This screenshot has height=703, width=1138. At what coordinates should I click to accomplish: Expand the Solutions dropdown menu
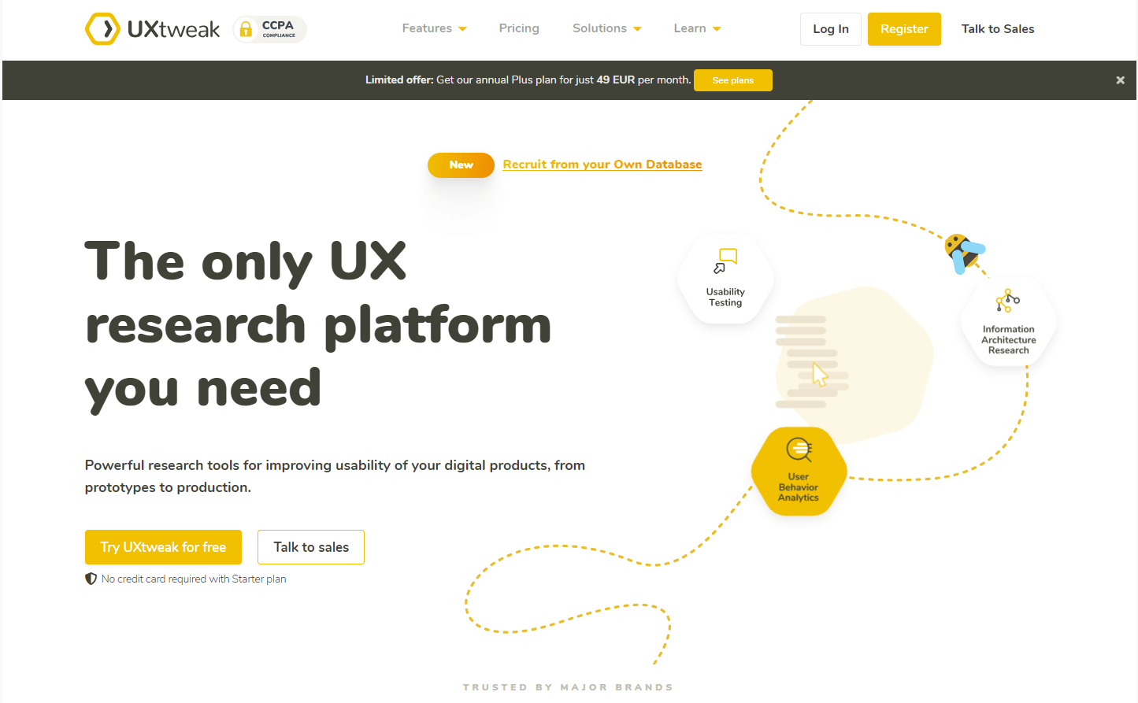click(x=606, y=28)
